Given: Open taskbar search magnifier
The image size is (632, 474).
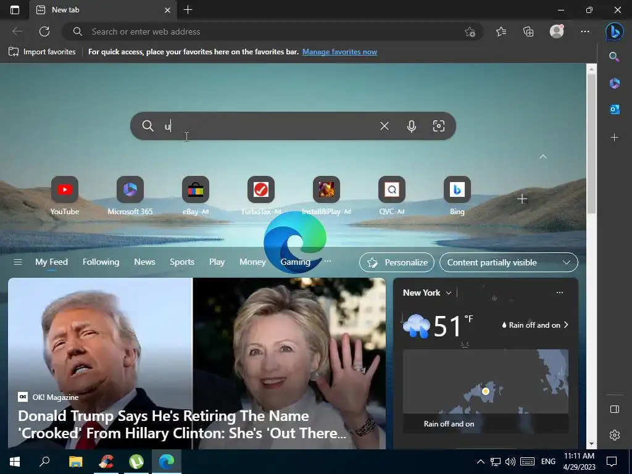Looking at the screenshot, I should coord(44,461).
